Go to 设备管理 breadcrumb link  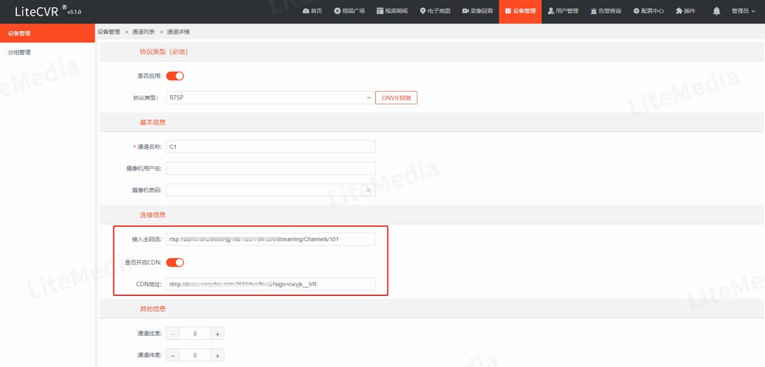[x=109, y=31]
